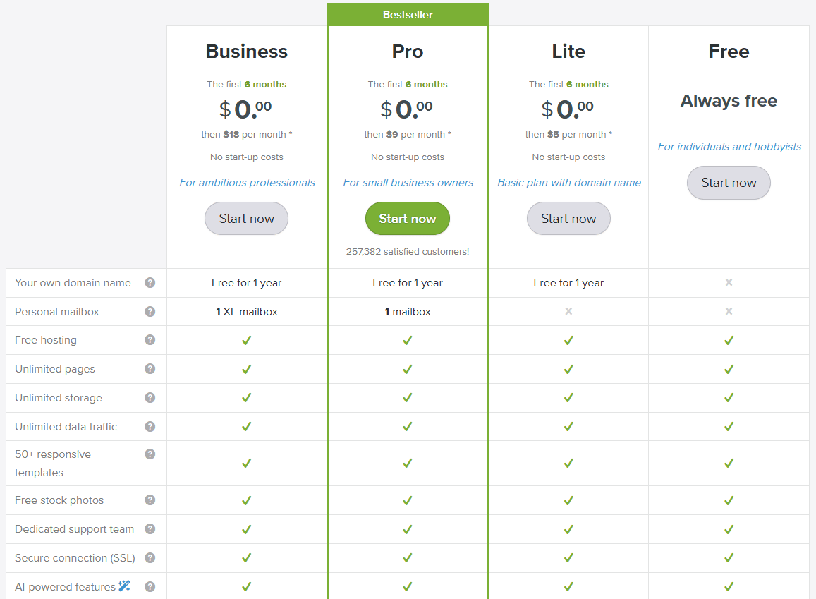Click Business checkmark in Free hosting row
816x599 pixels.
pos(247,340)
